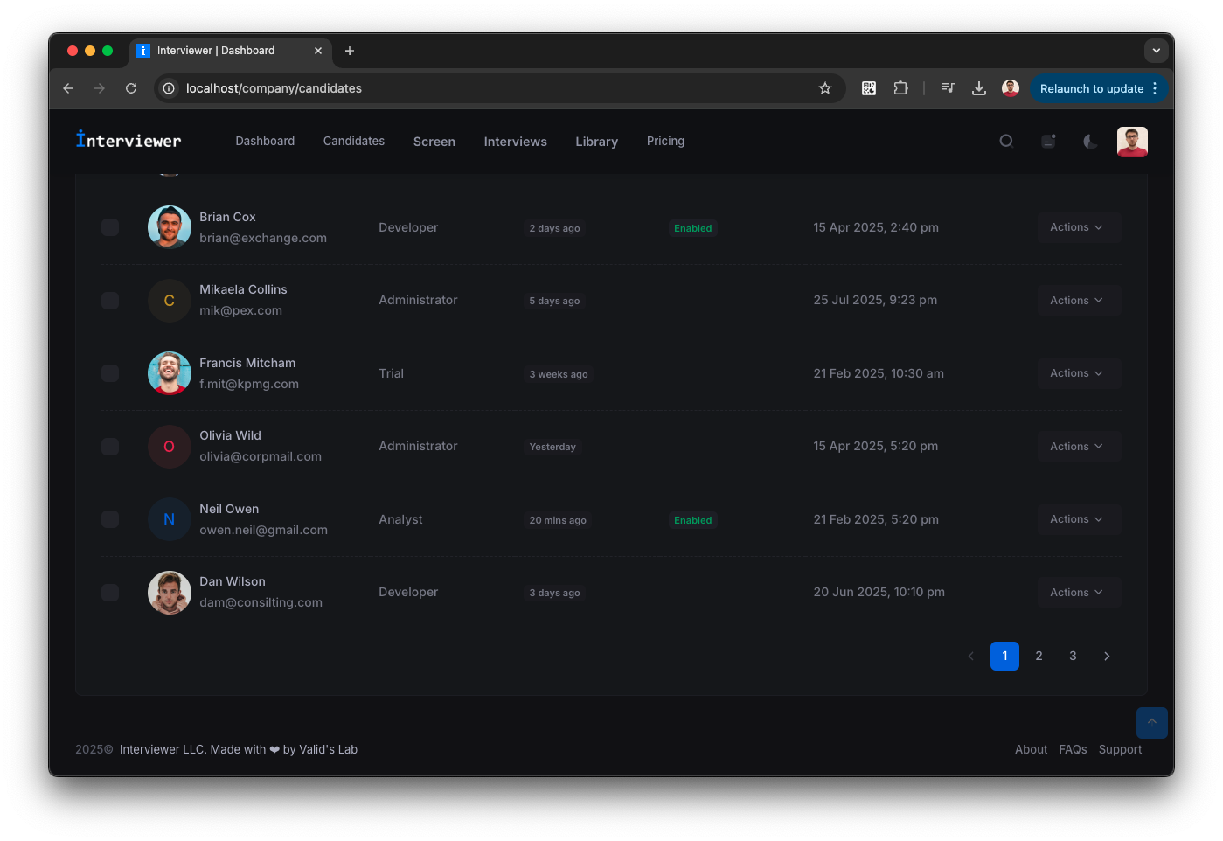Open the browser extensions puzzle icon
This screenshot has width=1223, height=841.
click(900, 88)
